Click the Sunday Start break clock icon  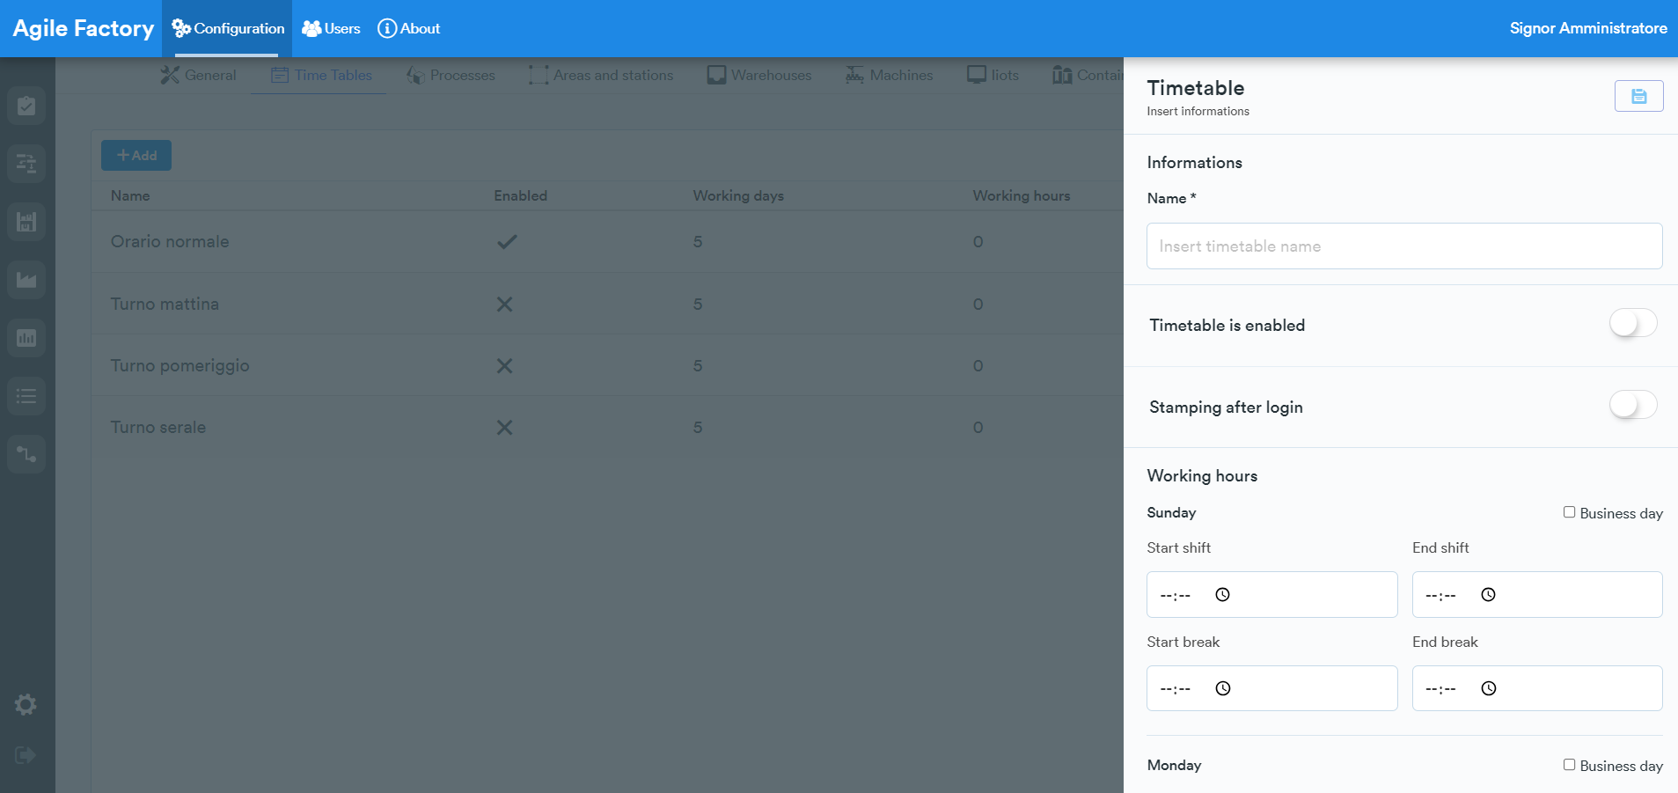(1222, 688)
